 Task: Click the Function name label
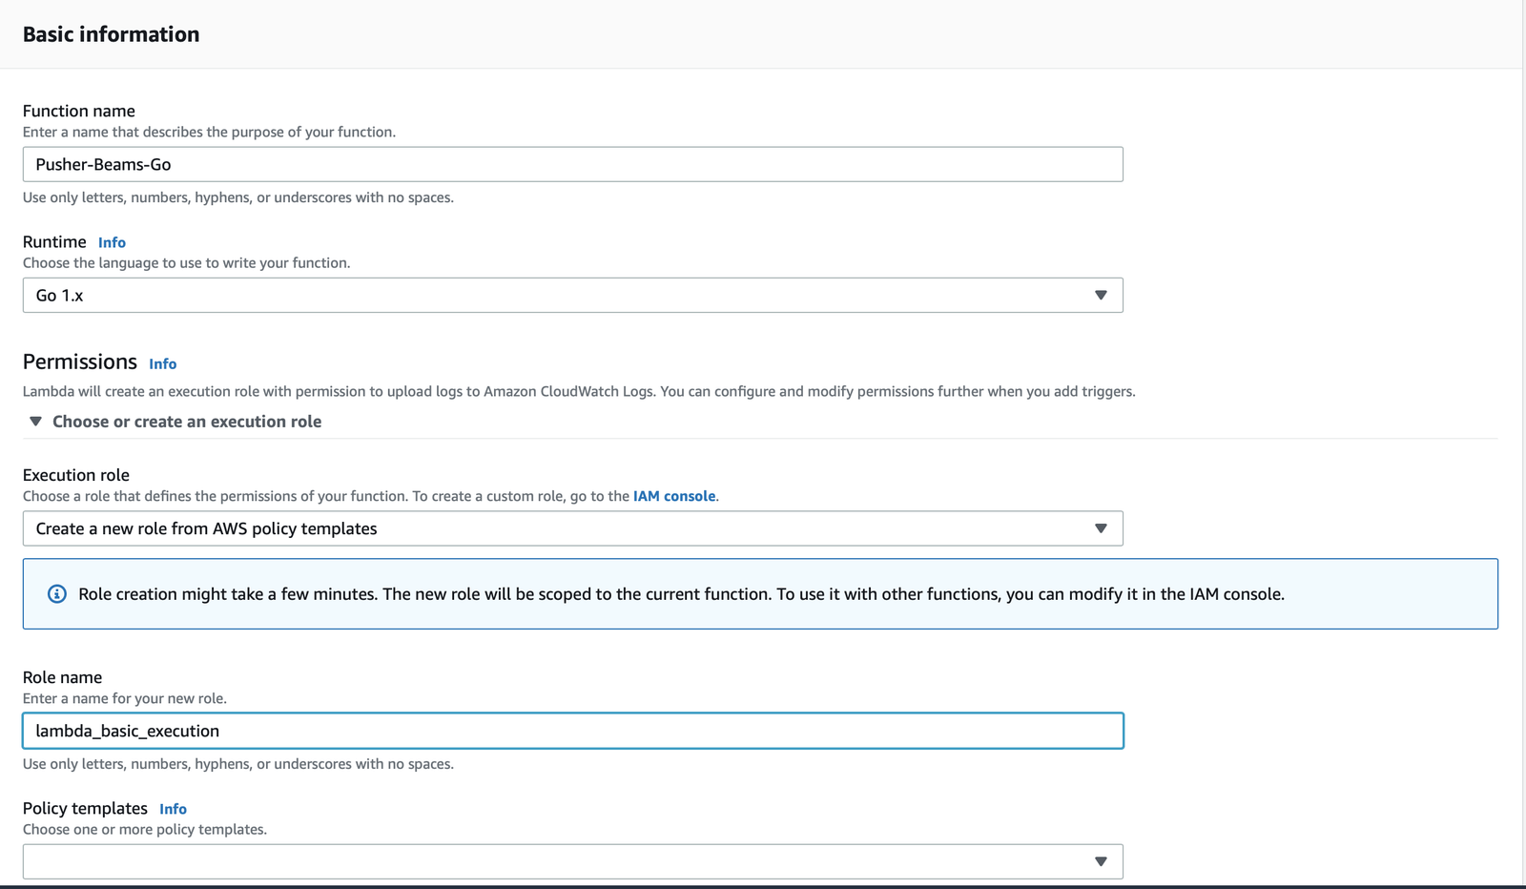coord(79,111)
